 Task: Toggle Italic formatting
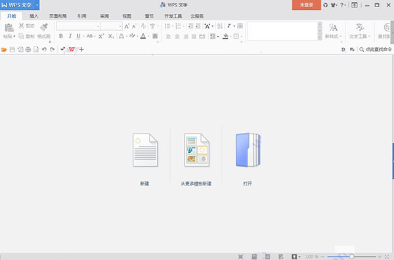70,37
